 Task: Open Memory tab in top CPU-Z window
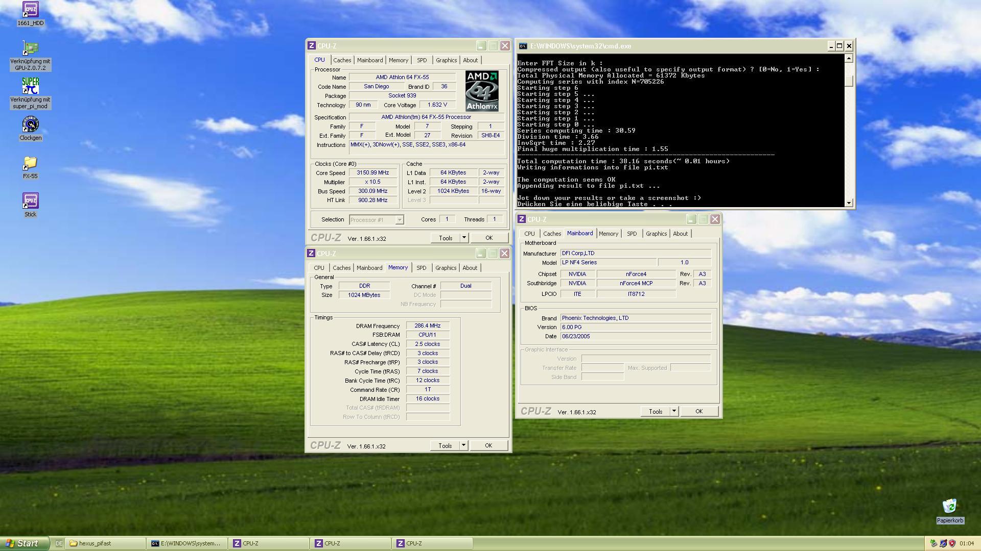399,60
